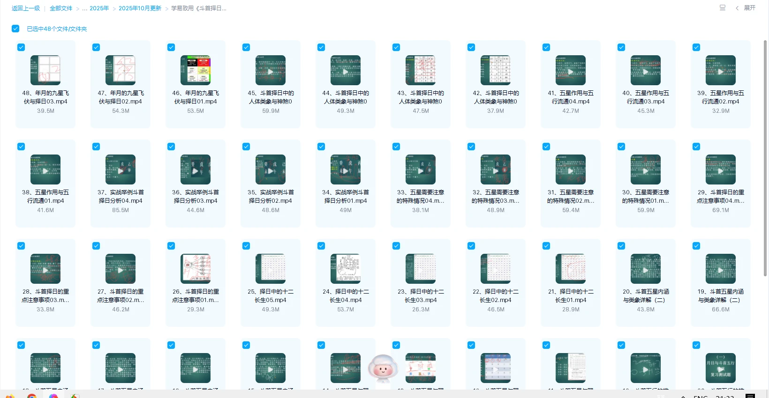Uncheck checkbox on 45、斗首择日中的人体类象与神煞 (59.9M)
The width and height of the screenshot is (769, 398).
(246, 47)
